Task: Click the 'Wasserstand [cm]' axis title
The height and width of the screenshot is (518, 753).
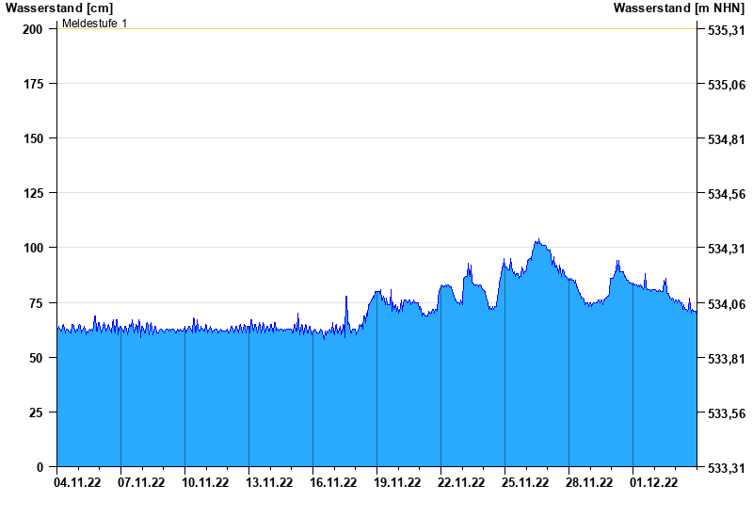Action: (59, 8)
